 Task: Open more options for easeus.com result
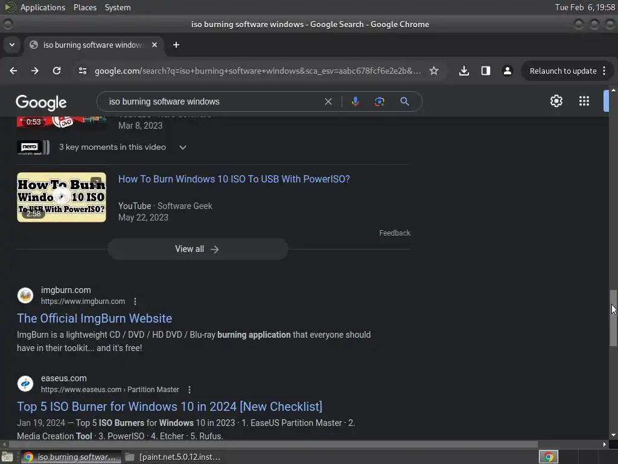tap(190, 390)
